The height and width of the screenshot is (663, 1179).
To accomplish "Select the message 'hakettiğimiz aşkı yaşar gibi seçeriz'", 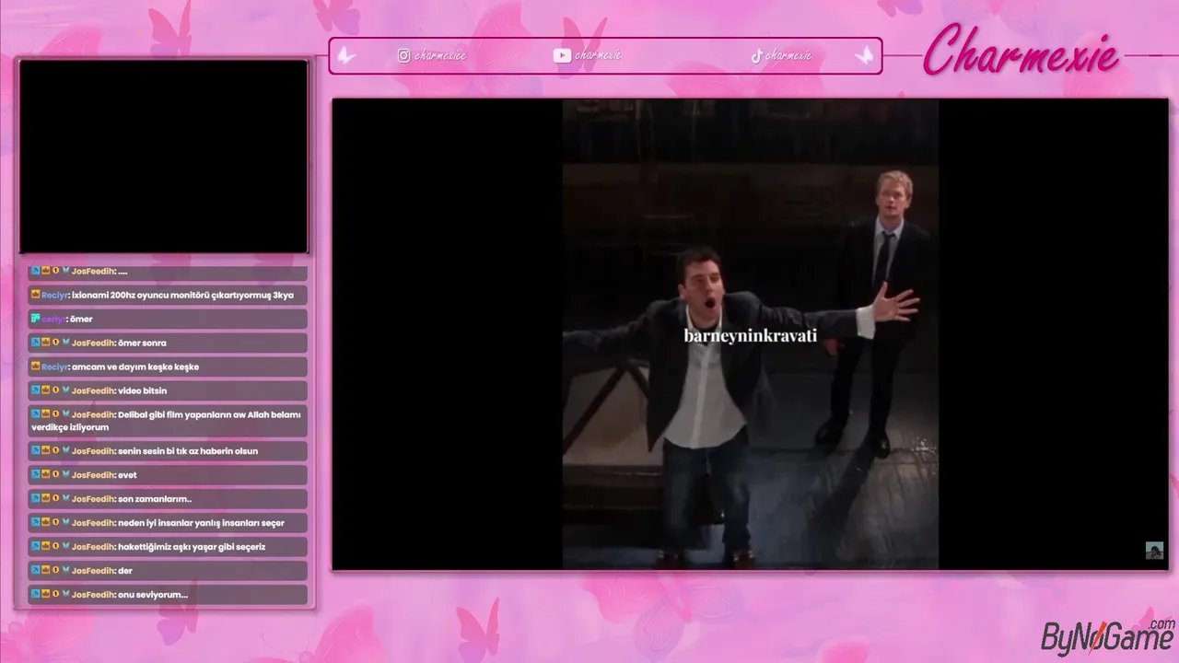I will [x=168, y=547].
